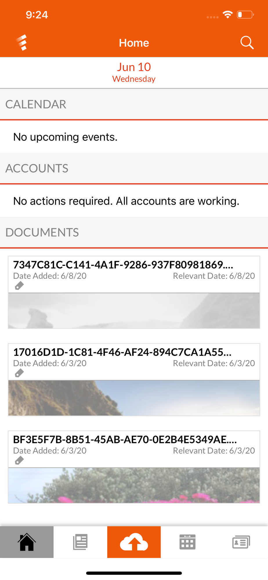Screen dimensions: 268x580
Task: Open document titled BF3E5F7B-8B51-45AB
Action: pos(125,439)
